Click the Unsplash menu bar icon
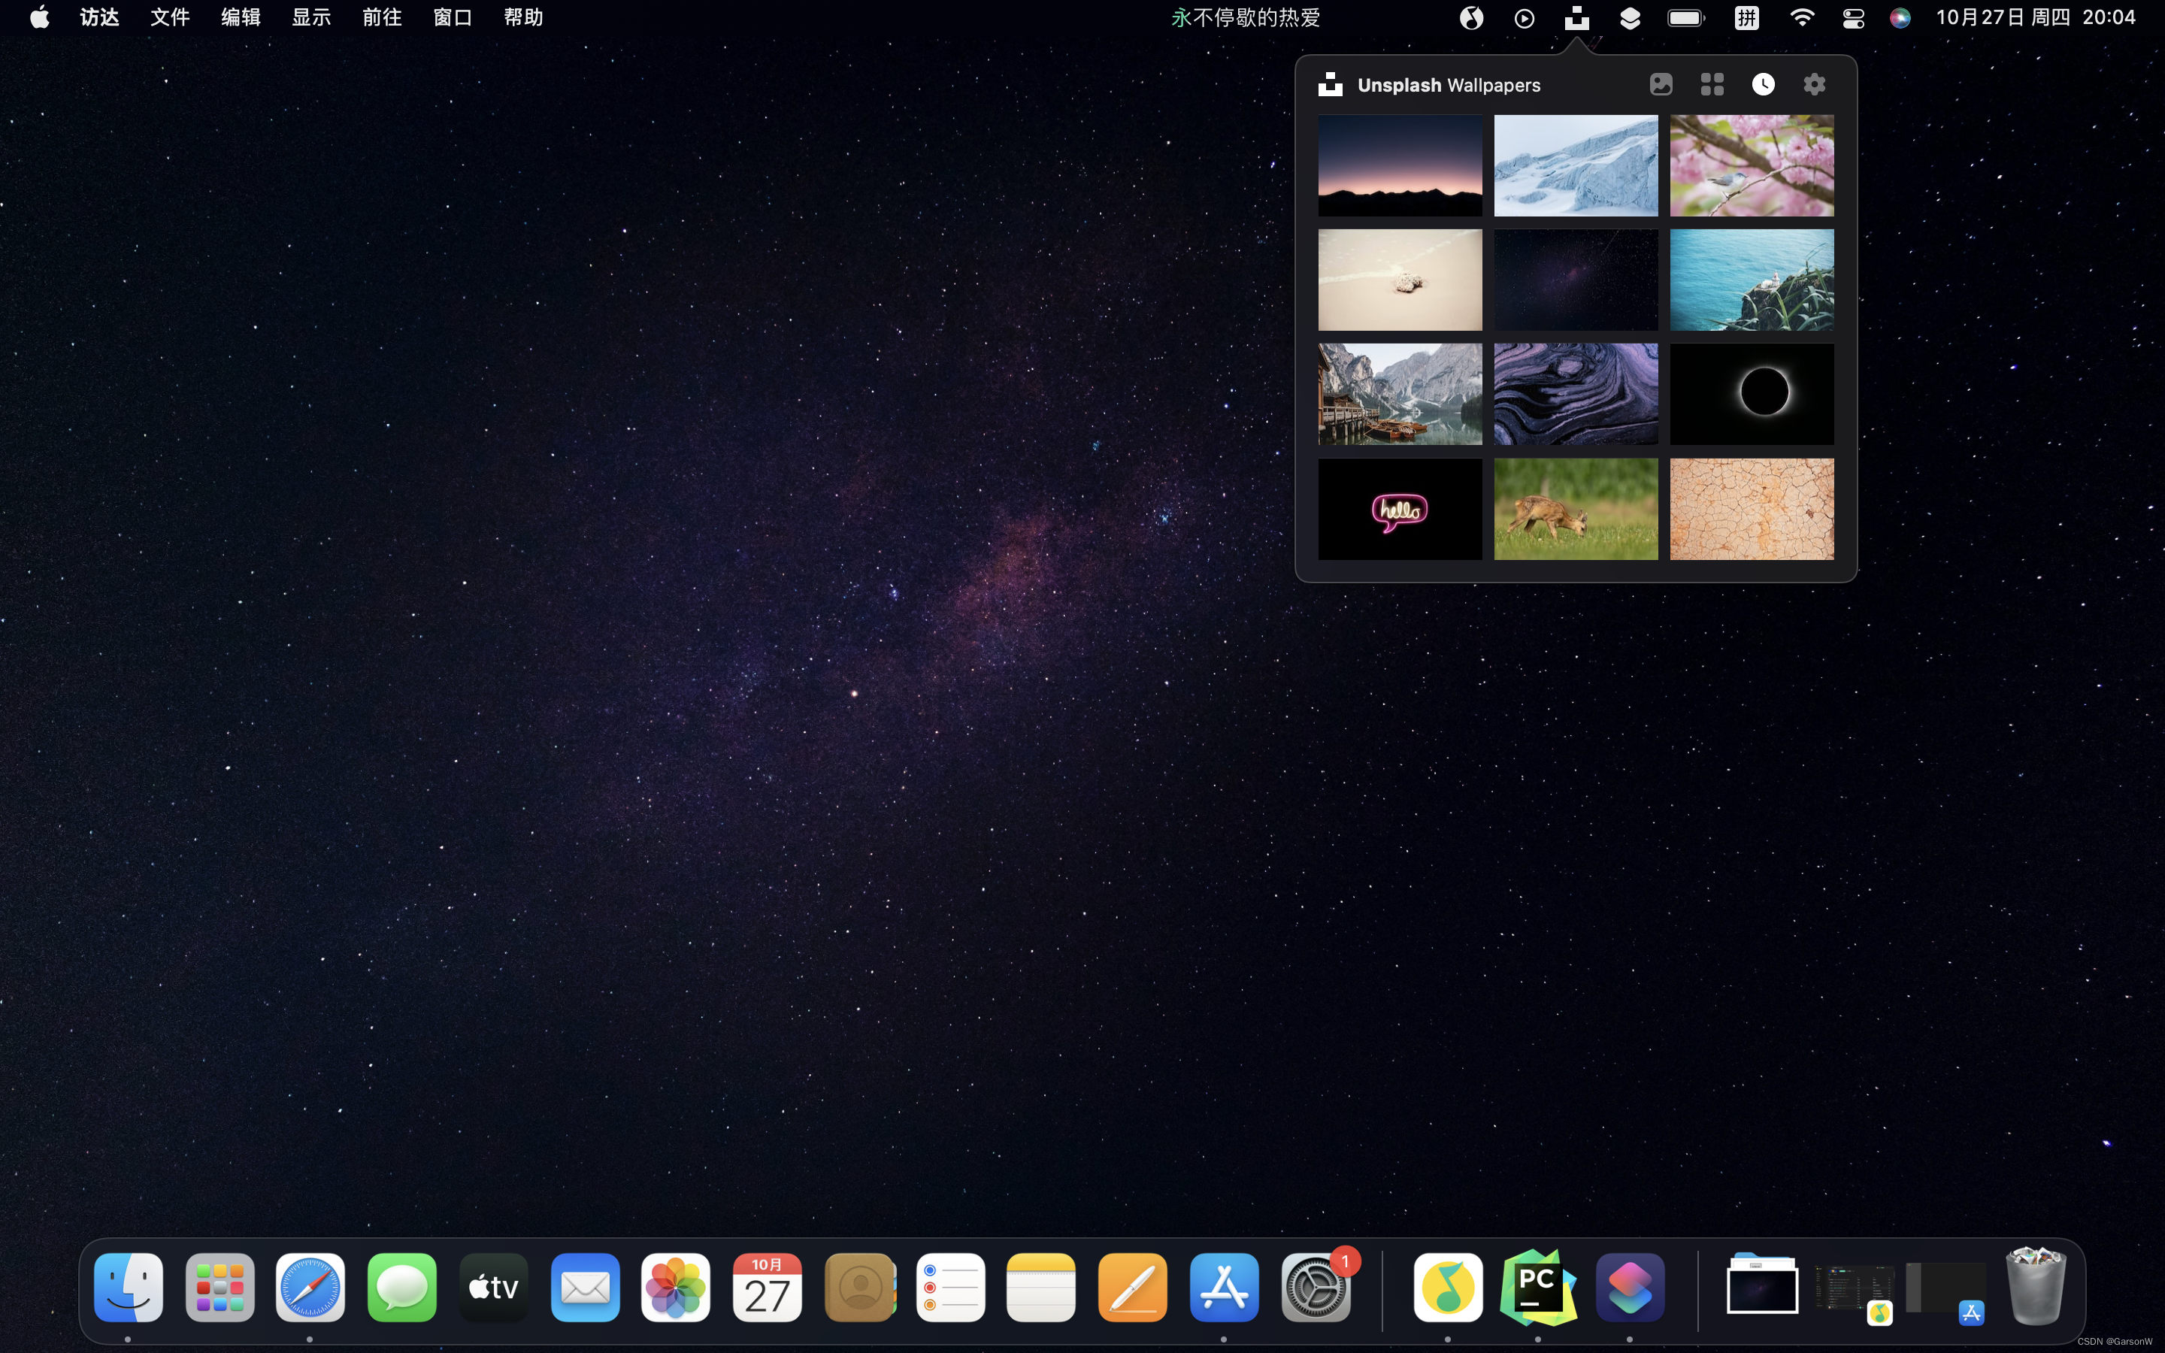The height and width of the screenshot is (1353, 2165). coord(1576,18)
